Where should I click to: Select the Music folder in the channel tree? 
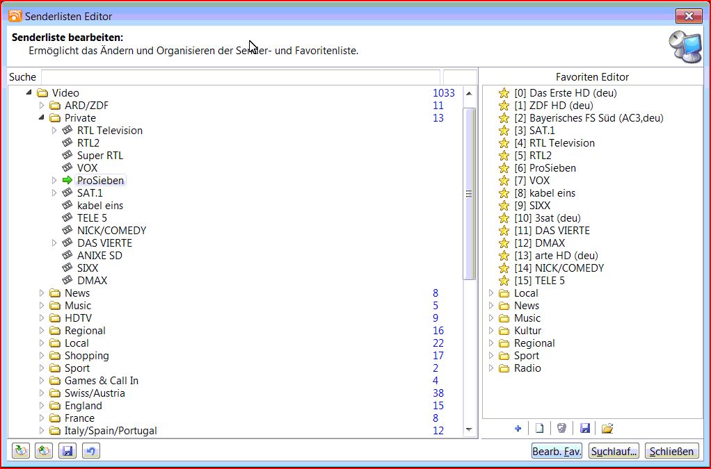(77, 306)
